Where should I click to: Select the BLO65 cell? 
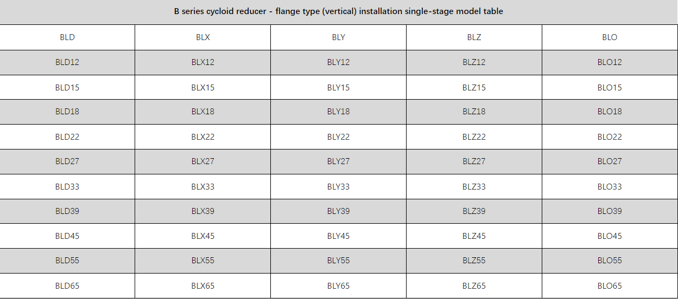pyautogui.click(x=610, y=286)
